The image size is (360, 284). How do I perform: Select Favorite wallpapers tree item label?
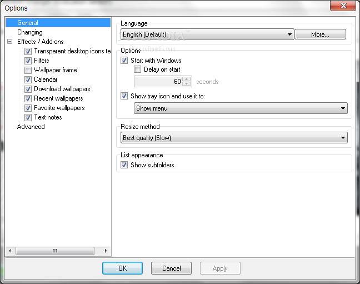(59, 108)
